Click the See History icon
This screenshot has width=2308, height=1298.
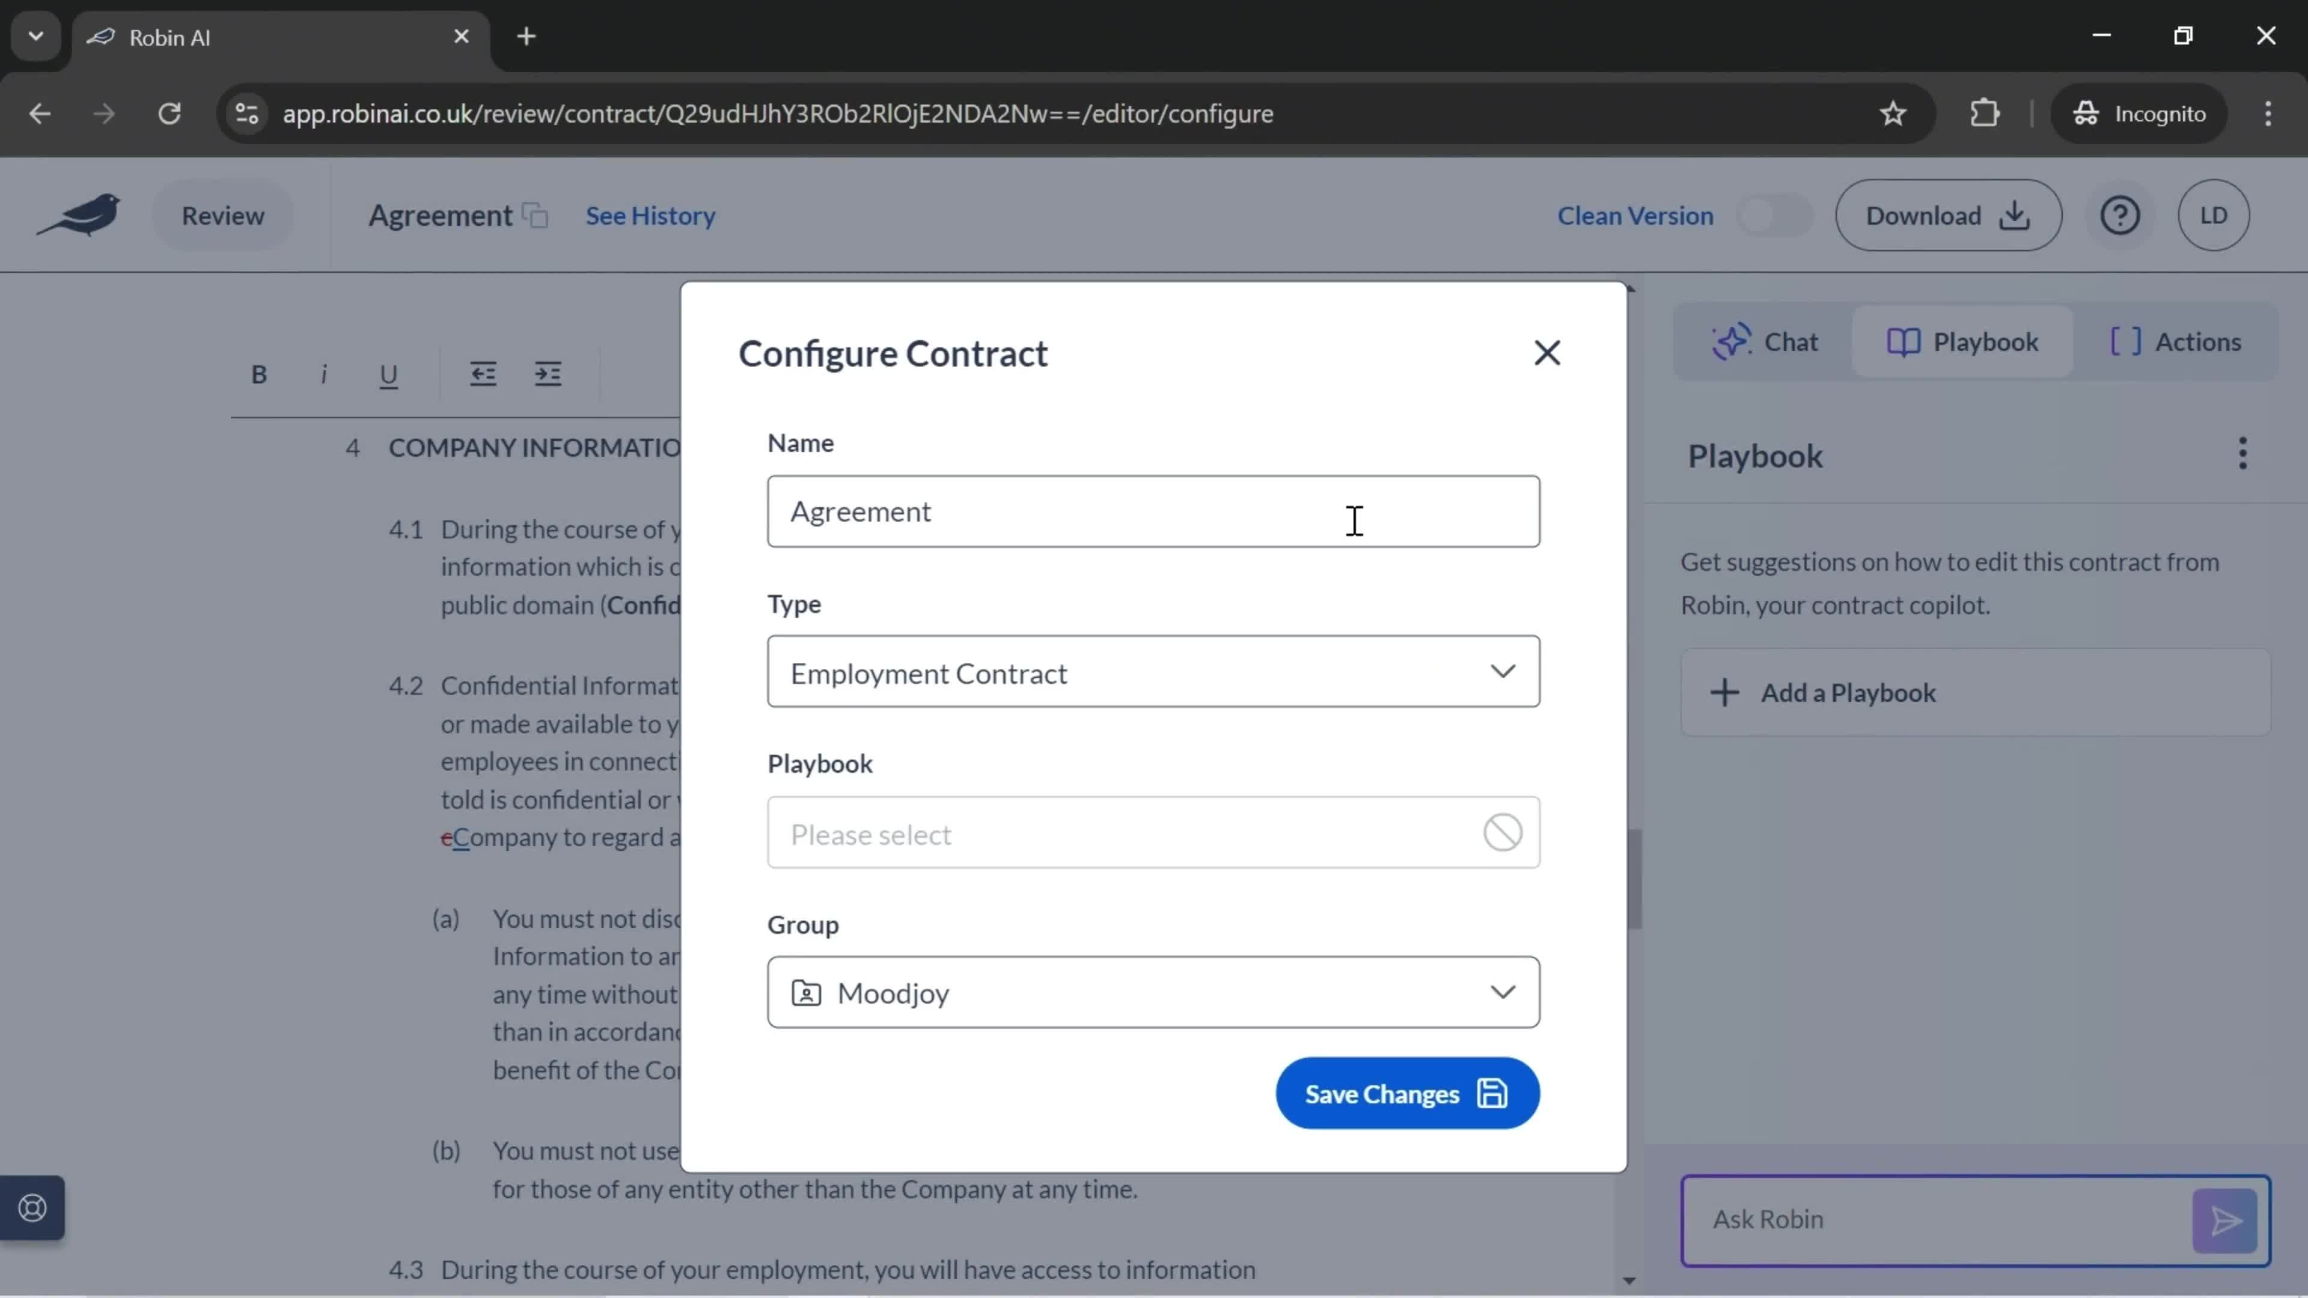(650, 214)
